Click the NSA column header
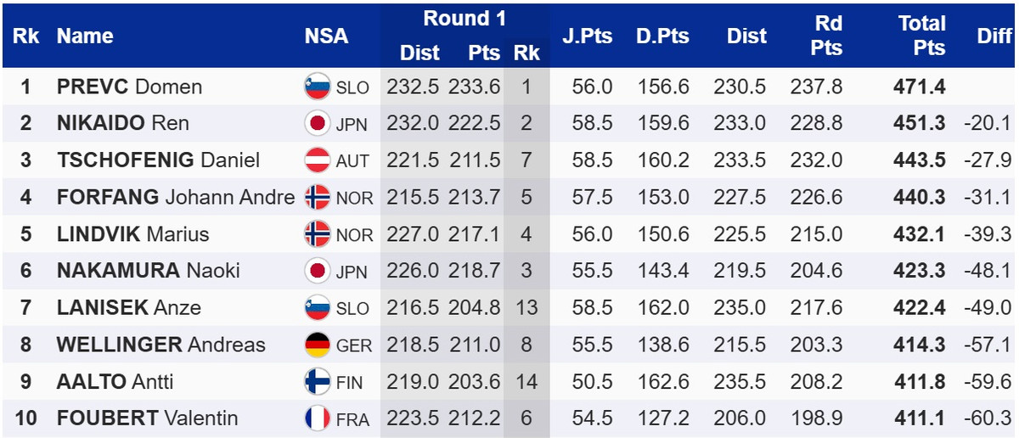The width and height of the screenshot is (1019, 438). pyautogui.click(x=326, y=36)
